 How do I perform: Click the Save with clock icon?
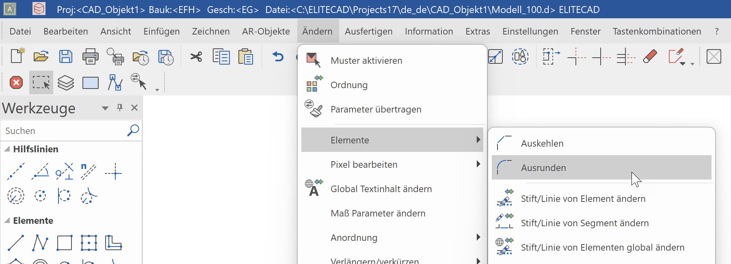point(166,57)
